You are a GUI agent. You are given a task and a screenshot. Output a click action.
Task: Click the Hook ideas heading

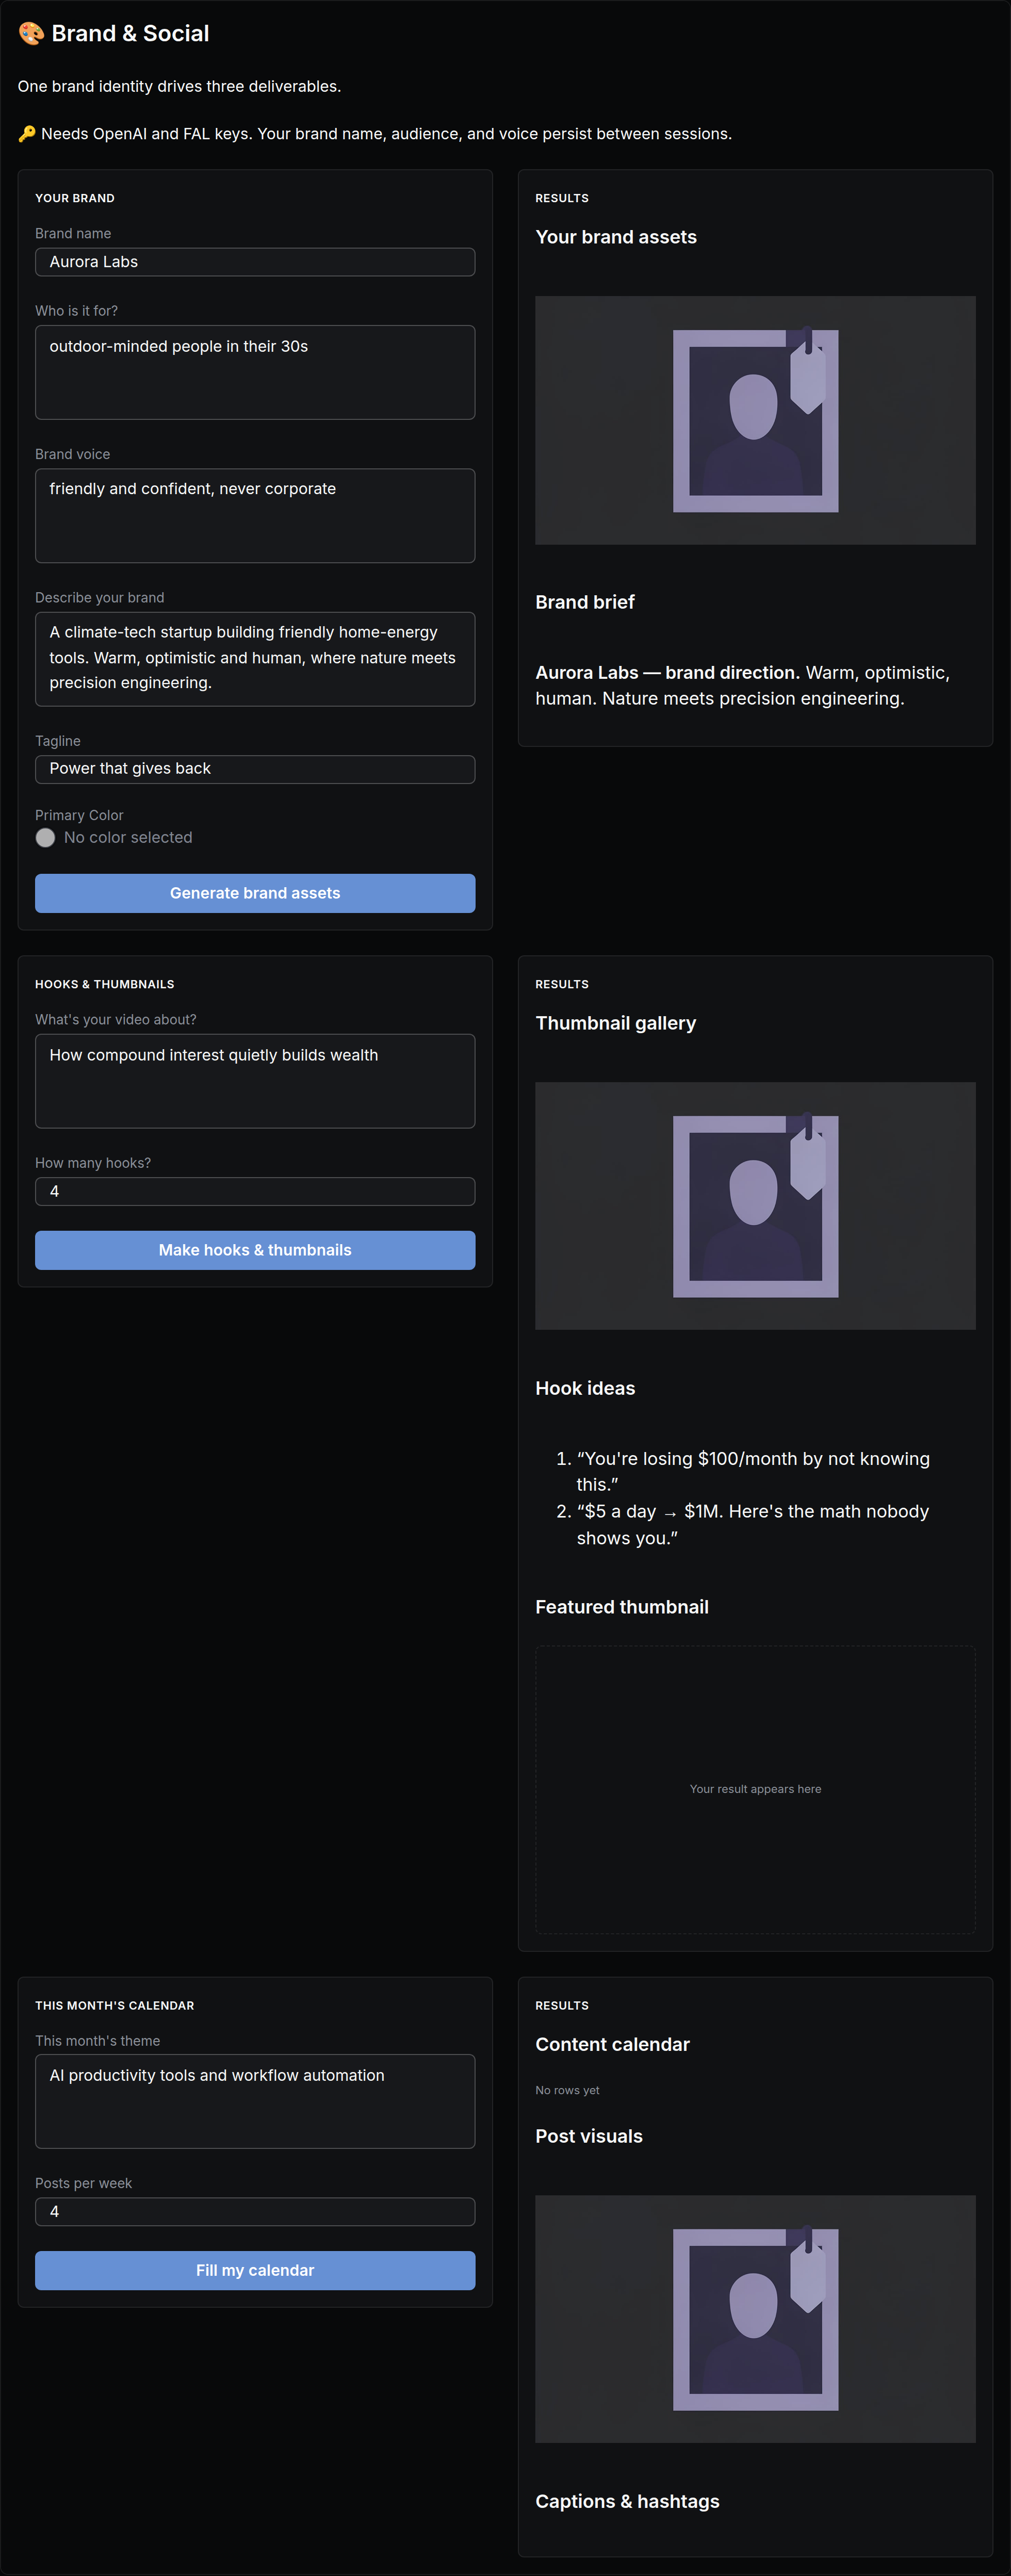[585, 1388]
